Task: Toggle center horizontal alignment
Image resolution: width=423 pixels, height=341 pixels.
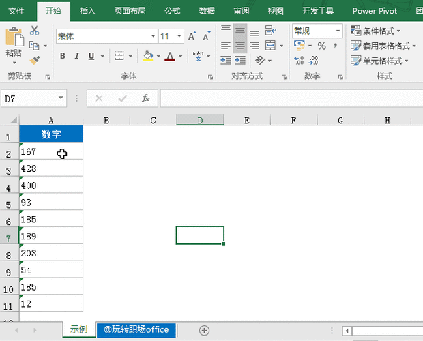Action: tap(240, 46)
